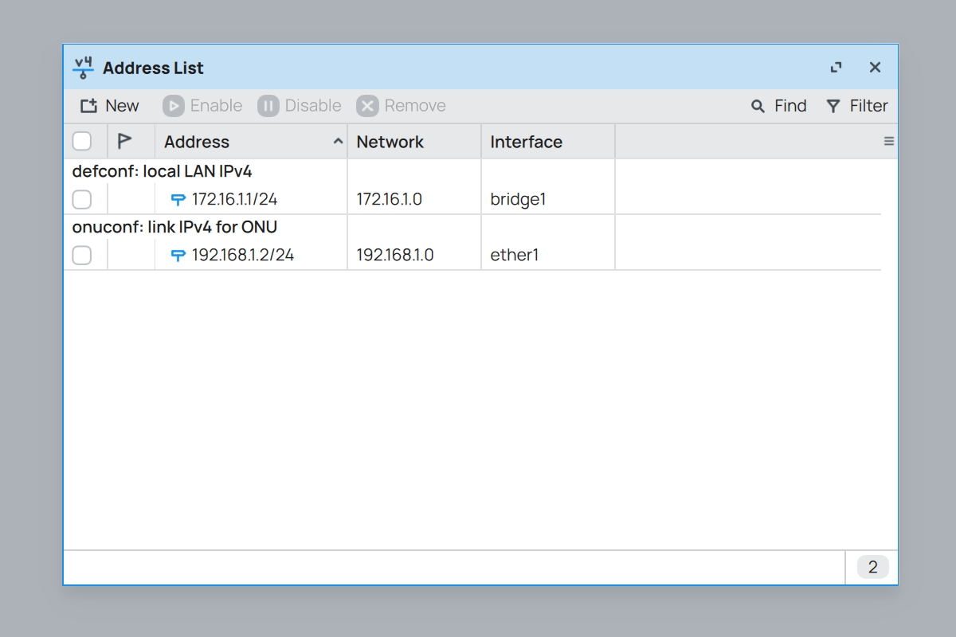Open the column settings hamburger menu
Image resolution: width=956 pixels, height=637 pixels.
[889, 142]
